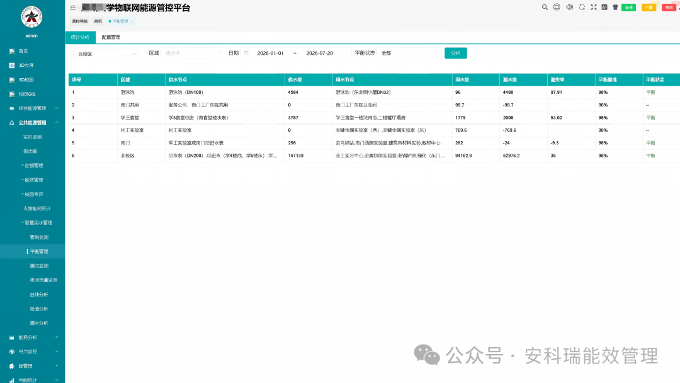
Task: Click start date 2026-01-01 field
Action: 270,53
